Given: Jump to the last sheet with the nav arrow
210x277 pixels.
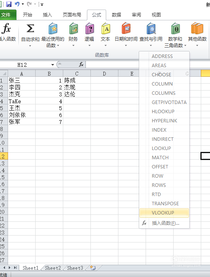Looking at the screenshot, I should [x=15, y=268].
